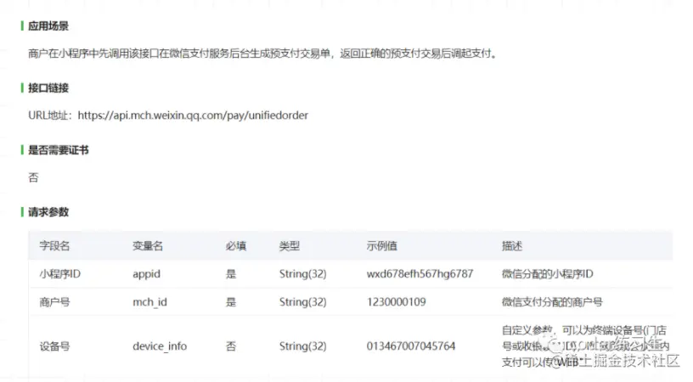Click the 必填 column header
693x382 pixels.
(x=235, y=246)
